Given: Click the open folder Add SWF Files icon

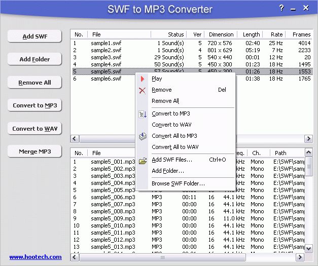Looking at the screenshot, I should (143, 161).
